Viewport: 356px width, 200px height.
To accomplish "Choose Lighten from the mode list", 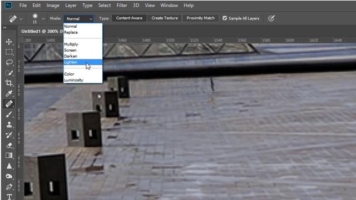I will (x=83, y=62).
